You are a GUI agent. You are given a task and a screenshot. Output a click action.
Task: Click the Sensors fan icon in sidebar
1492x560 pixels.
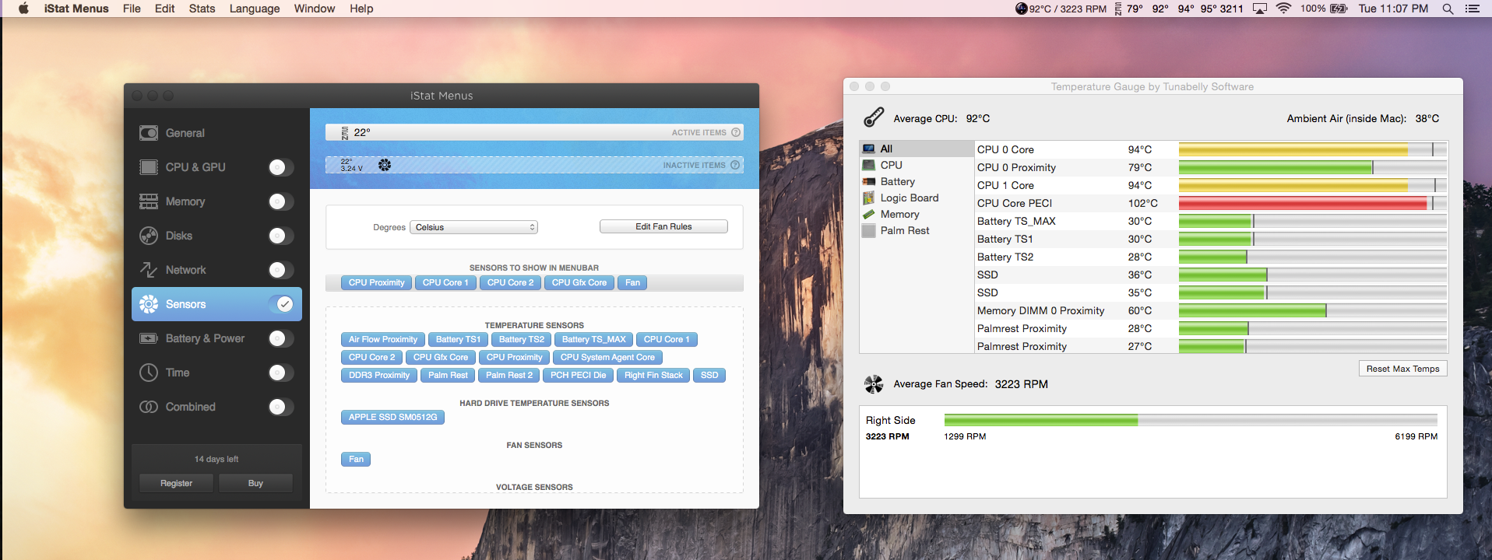point(149,304)
